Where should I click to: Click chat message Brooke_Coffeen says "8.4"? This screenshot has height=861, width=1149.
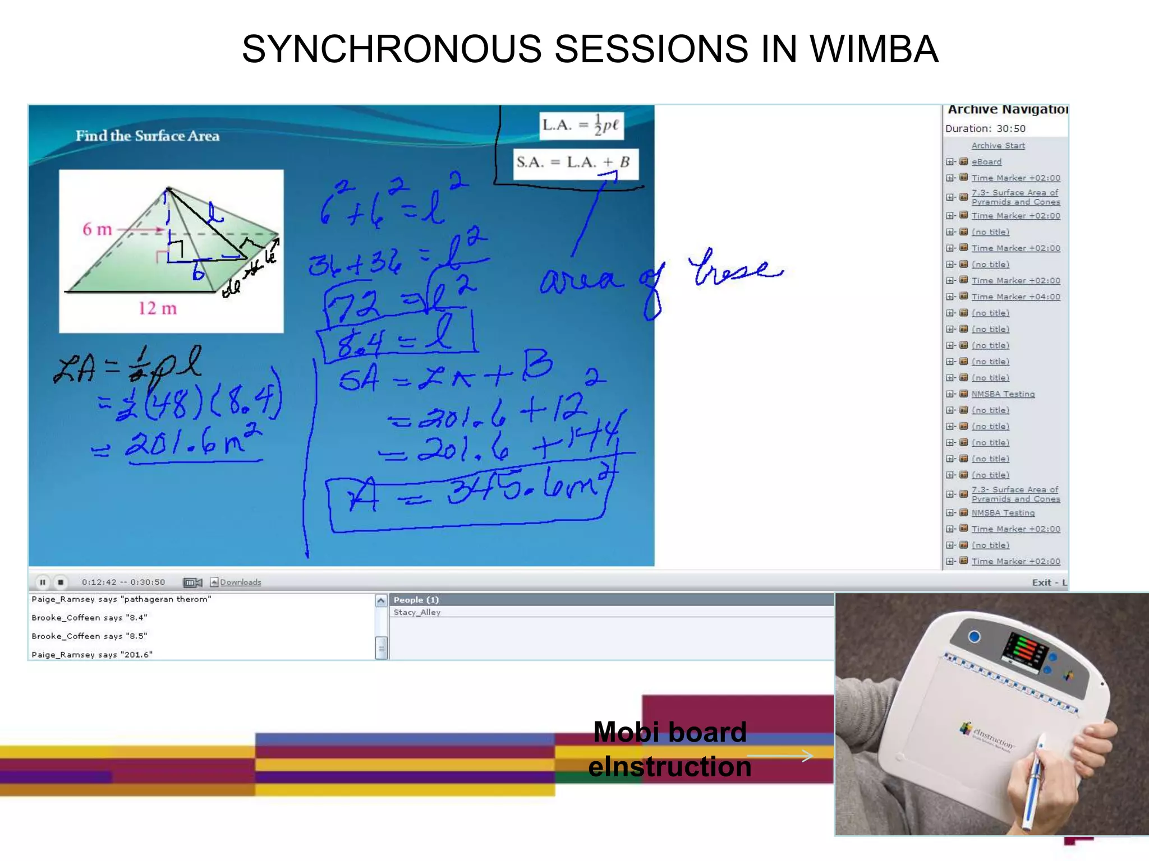[x=89, y=618]
